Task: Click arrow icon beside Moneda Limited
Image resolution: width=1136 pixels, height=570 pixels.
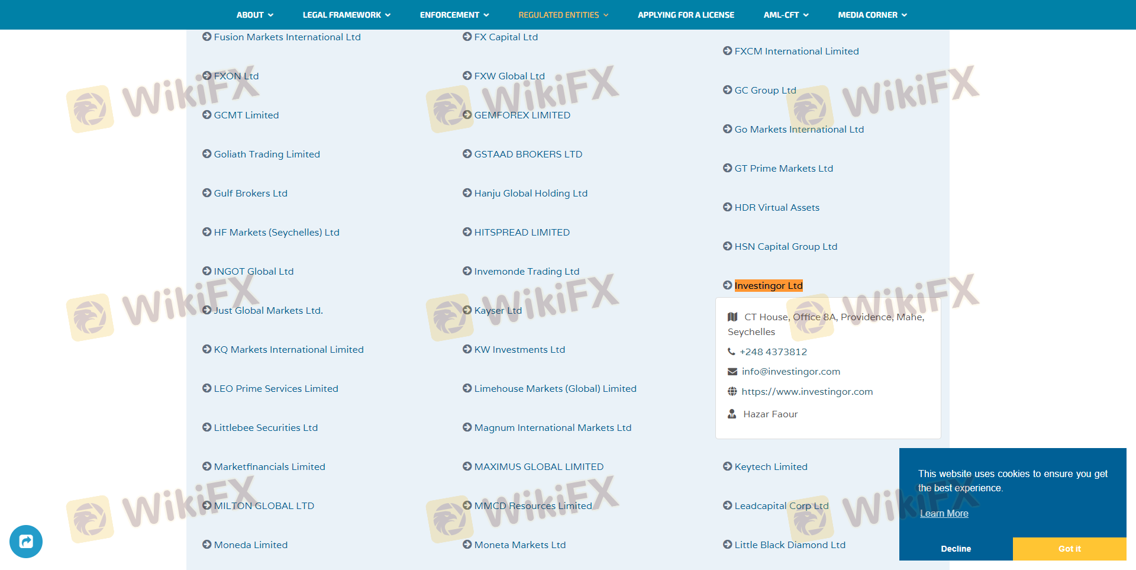Action: [x=207, y=545]
